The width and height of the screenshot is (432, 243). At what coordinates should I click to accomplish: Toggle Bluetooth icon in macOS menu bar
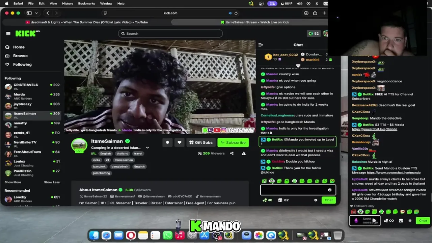coord(317,3)
